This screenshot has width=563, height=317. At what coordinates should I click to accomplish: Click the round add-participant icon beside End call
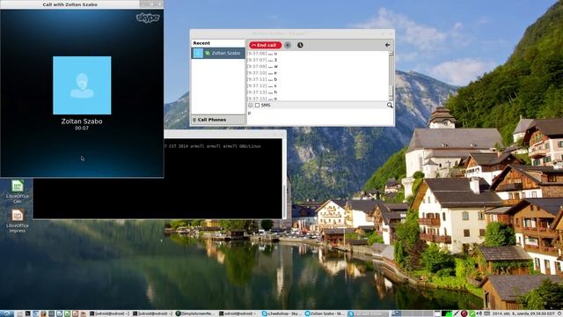click(x=288, y=45)
